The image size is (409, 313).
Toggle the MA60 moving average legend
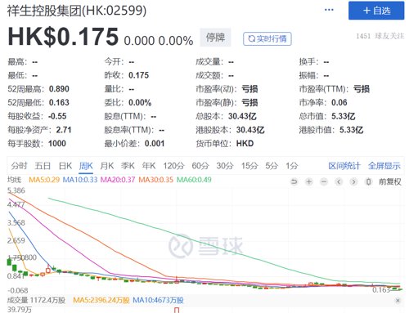point(194,180)
